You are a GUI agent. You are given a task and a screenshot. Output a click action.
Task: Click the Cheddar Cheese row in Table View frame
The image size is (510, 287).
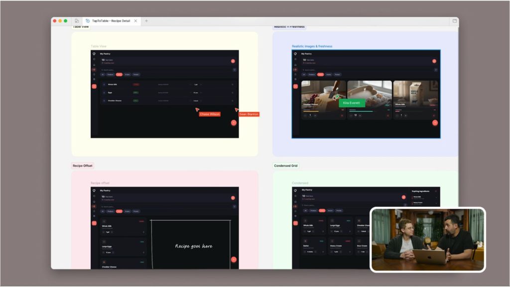coord(168,101)
